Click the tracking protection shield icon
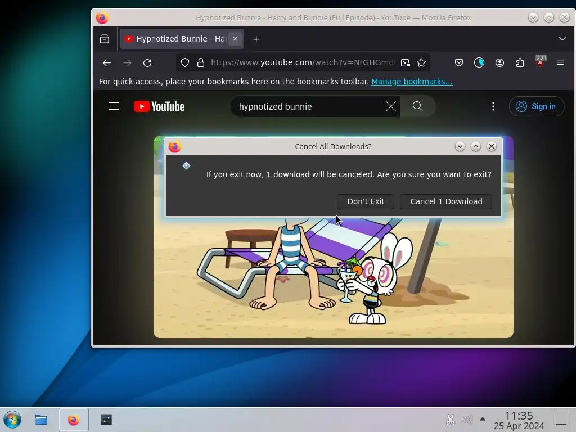The width and height of the screenshot is (576, 432). (185, 63)
